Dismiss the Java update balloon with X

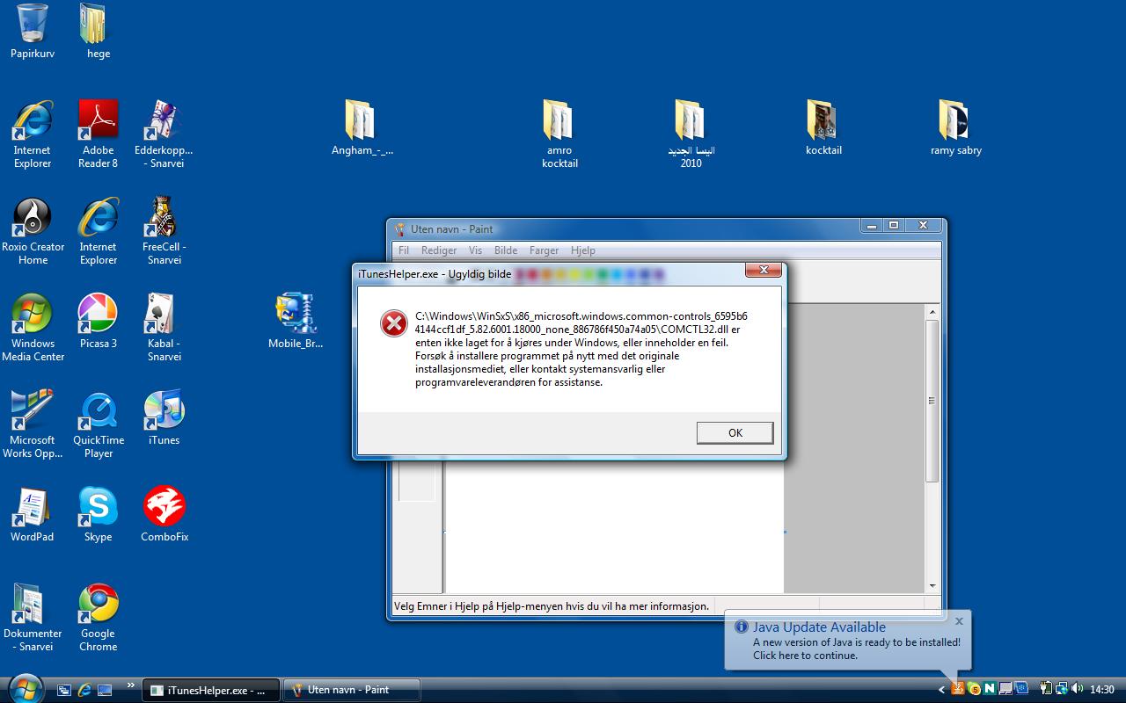pos(959,621)
